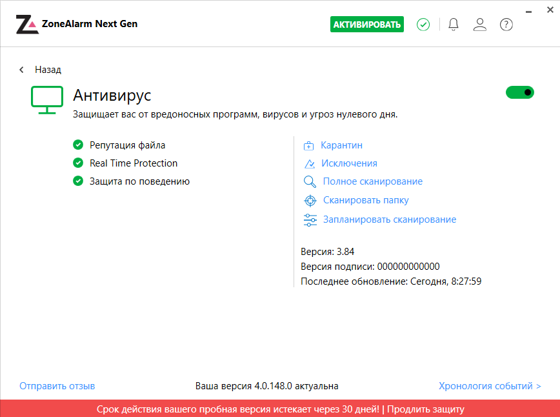The image size is (560, 417).
Task: Minimize the ZoneAlarm window
Action: (x=528, y=12)
